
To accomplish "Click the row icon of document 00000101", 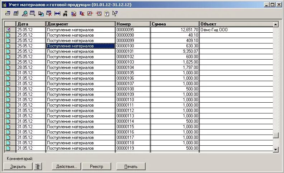I will coord(8,51).
